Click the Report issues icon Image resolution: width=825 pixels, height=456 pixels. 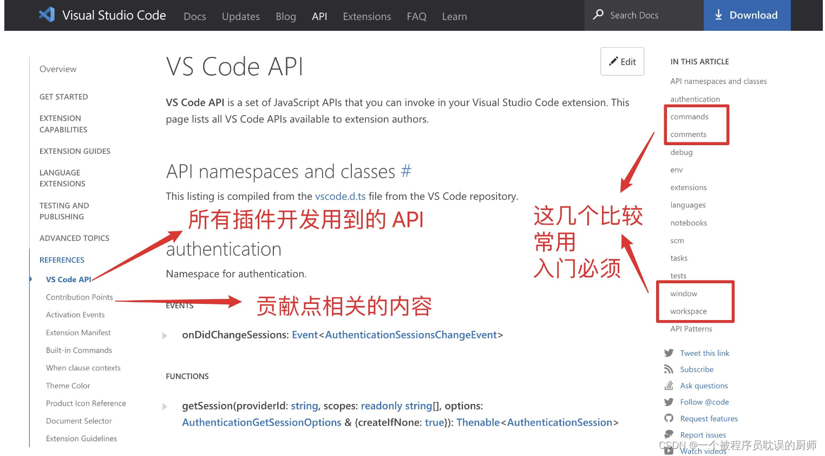669,434
